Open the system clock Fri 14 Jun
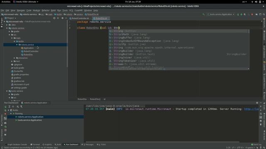Image resolution: width=266 pixels, height=149 pixels. [x=133, y=2]
